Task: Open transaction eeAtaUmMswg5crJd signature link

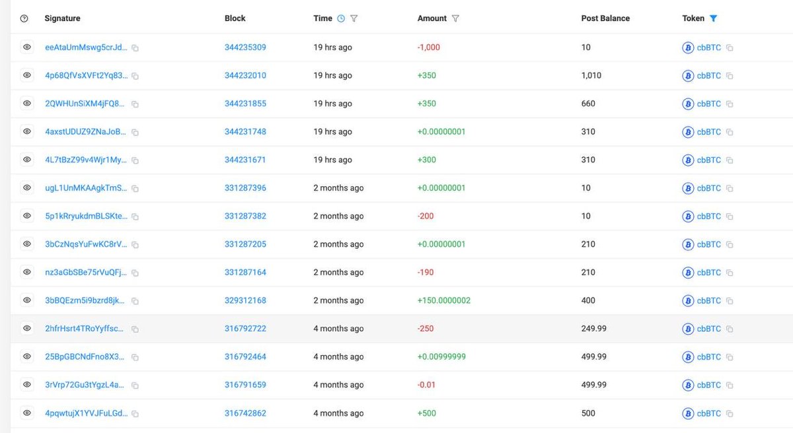Action: click(87, 48)
